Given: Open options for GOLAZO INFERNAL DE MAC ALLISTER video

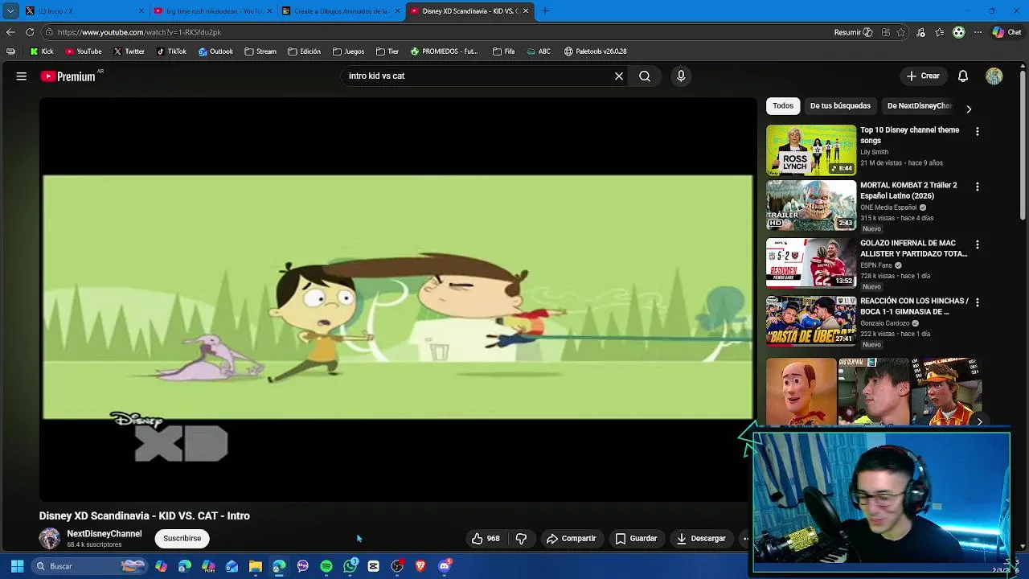Looking at the screenshot, I should 978,244.
